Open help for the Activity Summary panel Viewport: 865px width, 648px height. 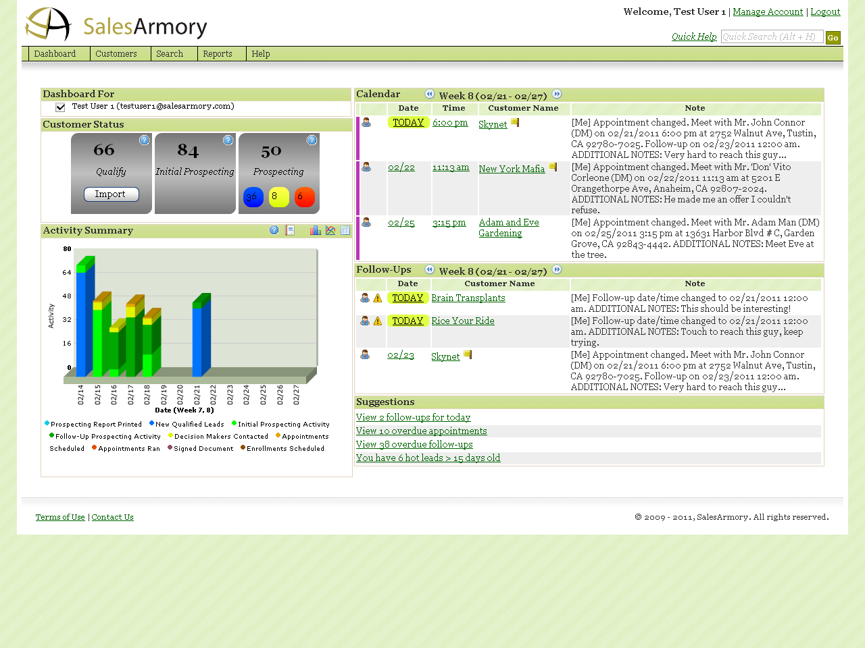[x=274, y=230]
